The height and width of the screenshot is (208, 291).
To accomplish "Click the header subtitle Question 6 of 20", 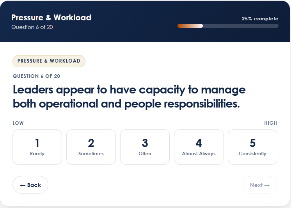I will point(32,27).
